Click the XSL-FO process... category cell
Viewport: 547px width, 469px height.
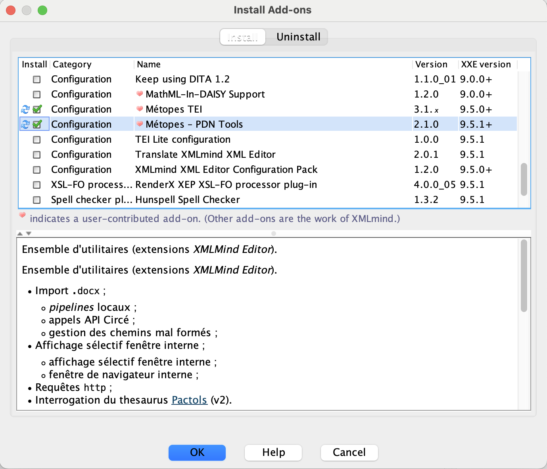pyautogui.click(x=92, y=185)
